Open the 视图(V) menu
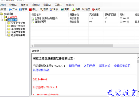The height and width of the screenshot is (101, 139). 47,5
